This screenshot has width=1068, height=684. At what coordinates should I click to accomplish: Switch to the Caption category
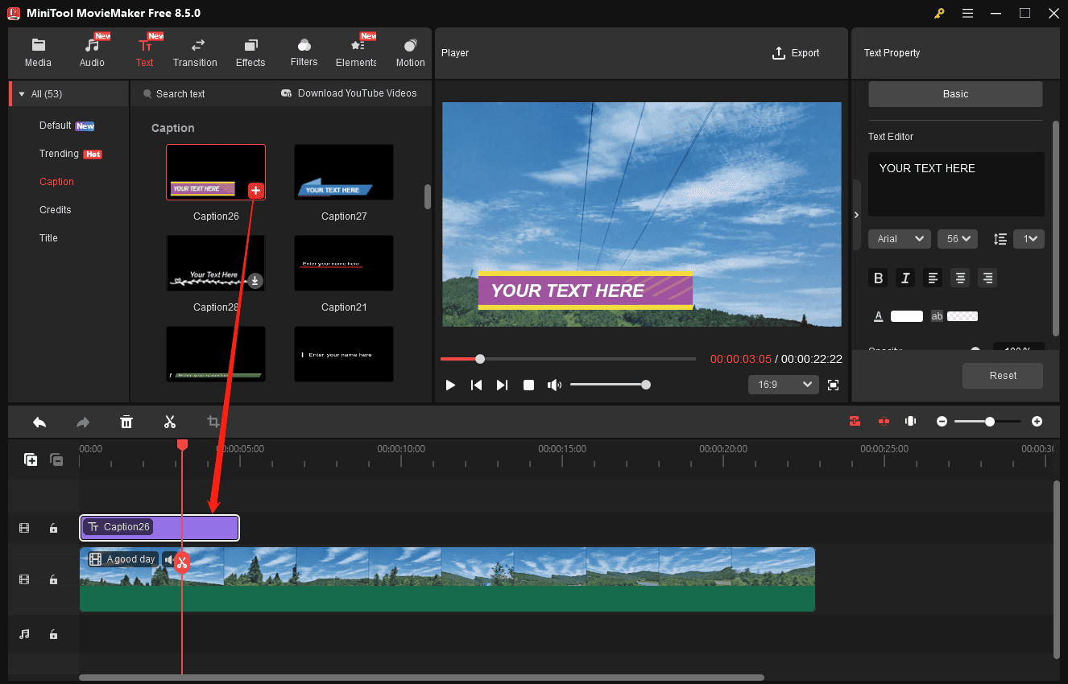56,181
